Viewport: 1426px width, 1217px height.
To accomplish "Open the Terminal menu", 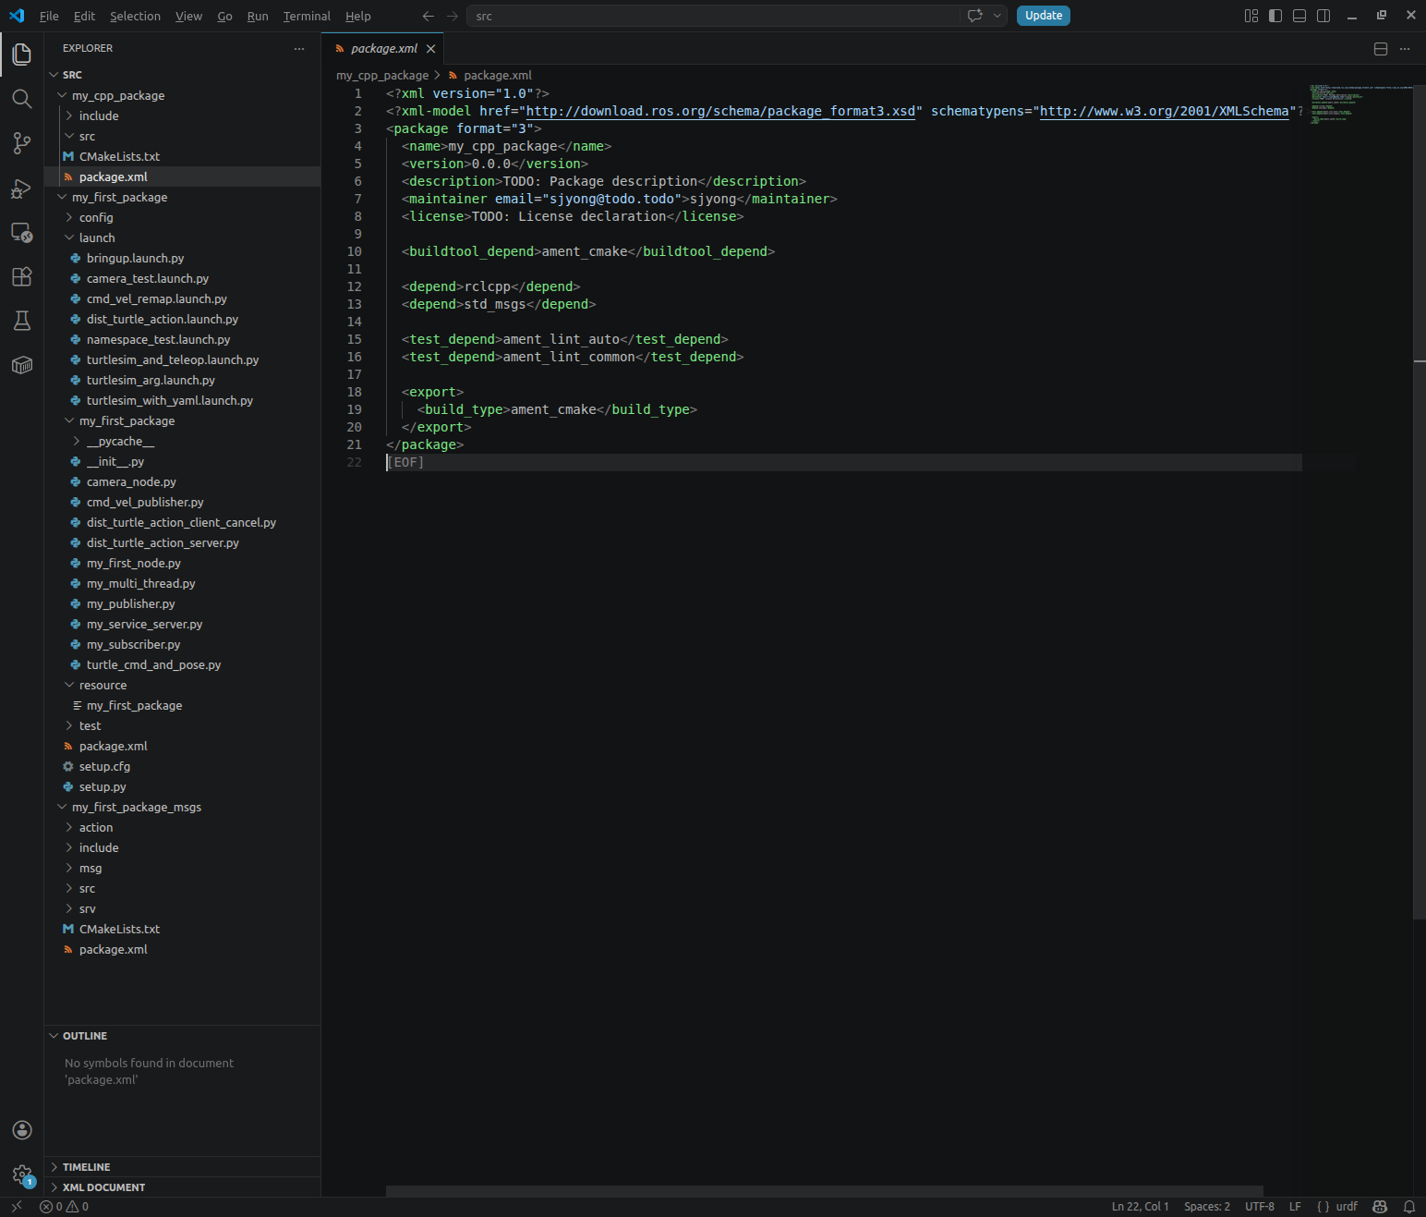I will tap(307, 16).
